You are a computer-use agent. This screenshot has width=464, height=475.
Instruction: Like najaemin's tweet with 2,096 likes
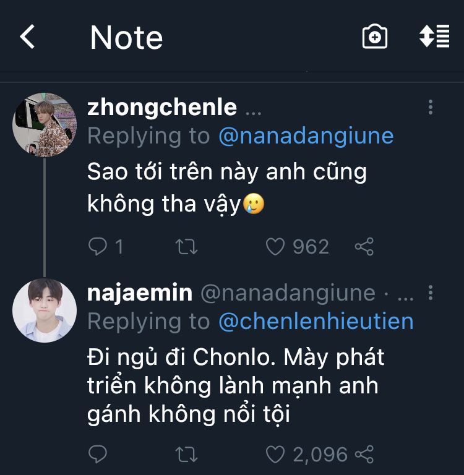[x=275, y=455]
